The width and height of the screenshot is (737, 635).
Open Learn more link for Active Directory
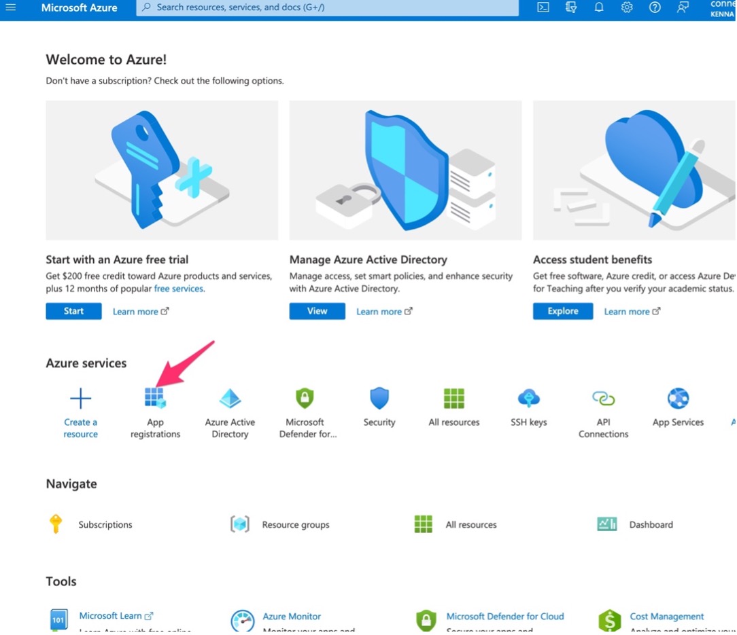click(384, 312)
